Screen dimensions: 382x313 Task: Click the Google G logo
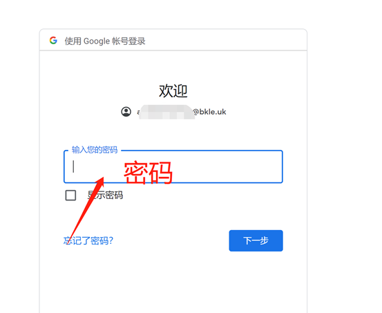point(53,41)
